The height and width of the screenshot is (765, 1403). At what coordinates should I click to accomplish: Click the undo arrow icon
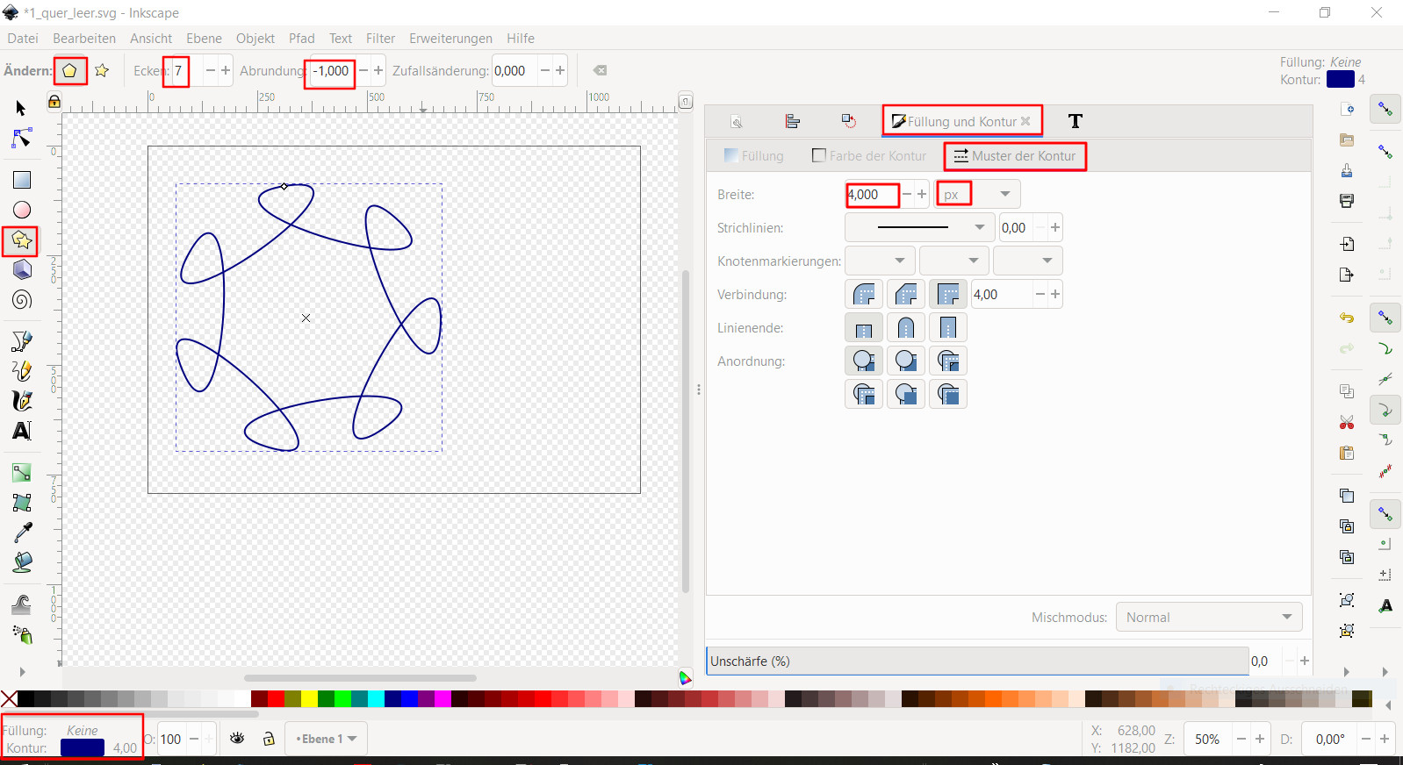click(1347, 318)
